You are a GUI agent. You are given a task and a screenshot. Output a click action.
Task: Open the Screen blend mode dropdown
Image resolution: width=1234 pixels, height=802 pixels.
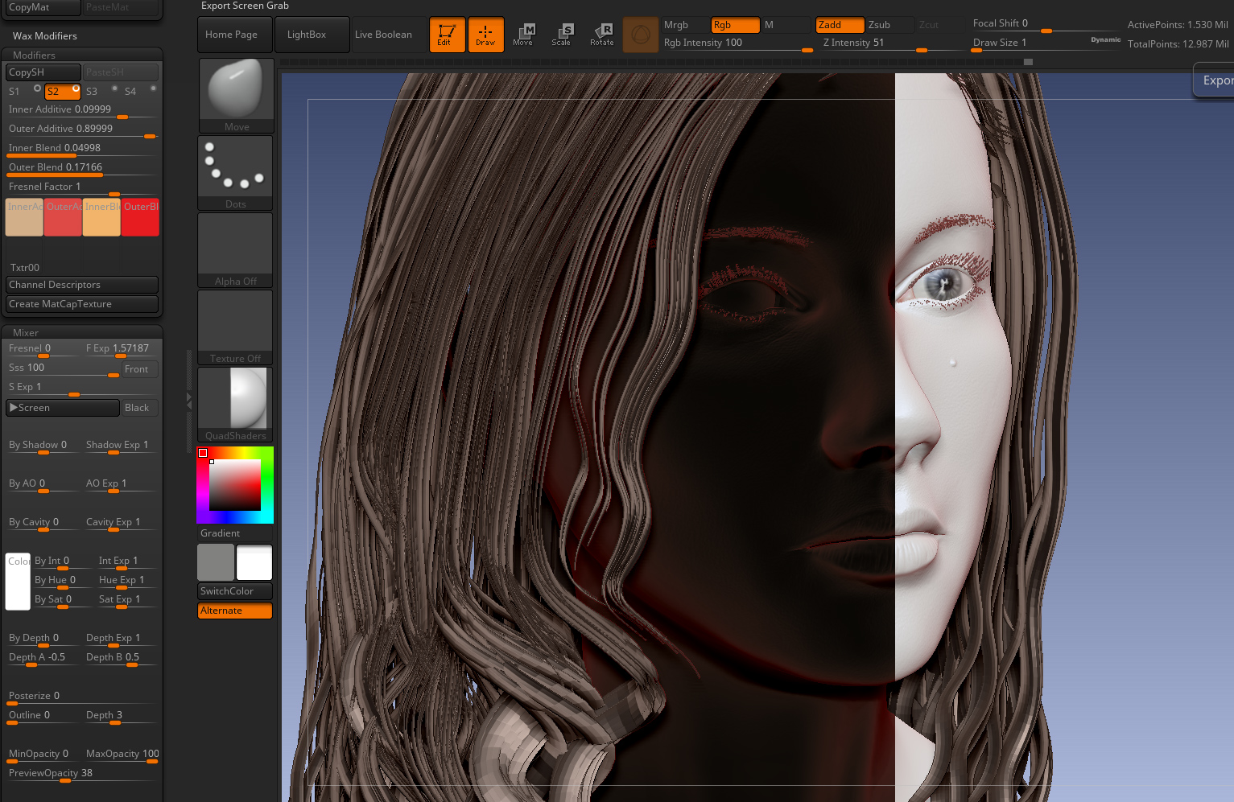63,408
